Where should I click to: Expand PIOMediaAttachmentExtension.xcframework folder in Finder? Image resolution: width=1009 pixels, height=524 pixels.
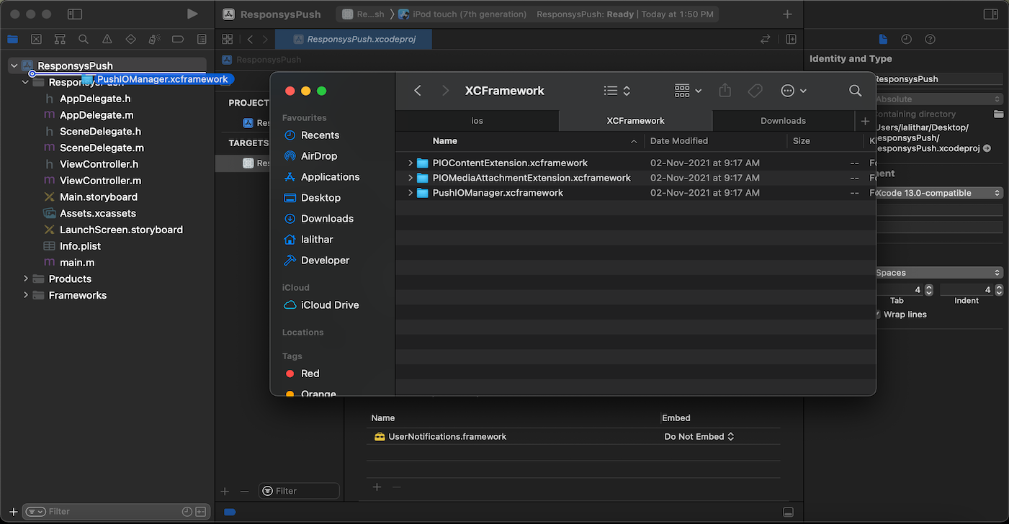coord(411,178)
